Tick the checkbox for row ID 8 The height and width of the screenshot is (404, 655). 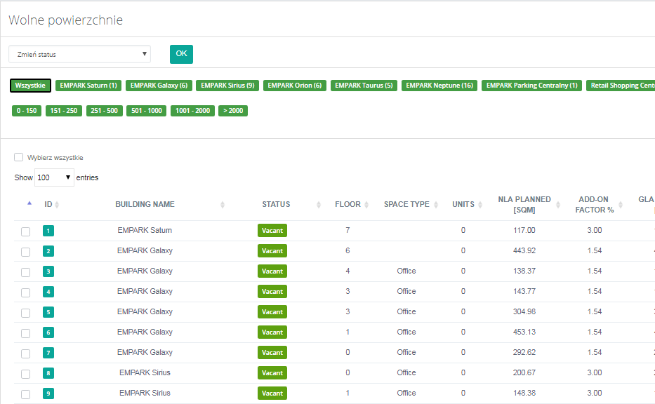[x=25, y=374]
